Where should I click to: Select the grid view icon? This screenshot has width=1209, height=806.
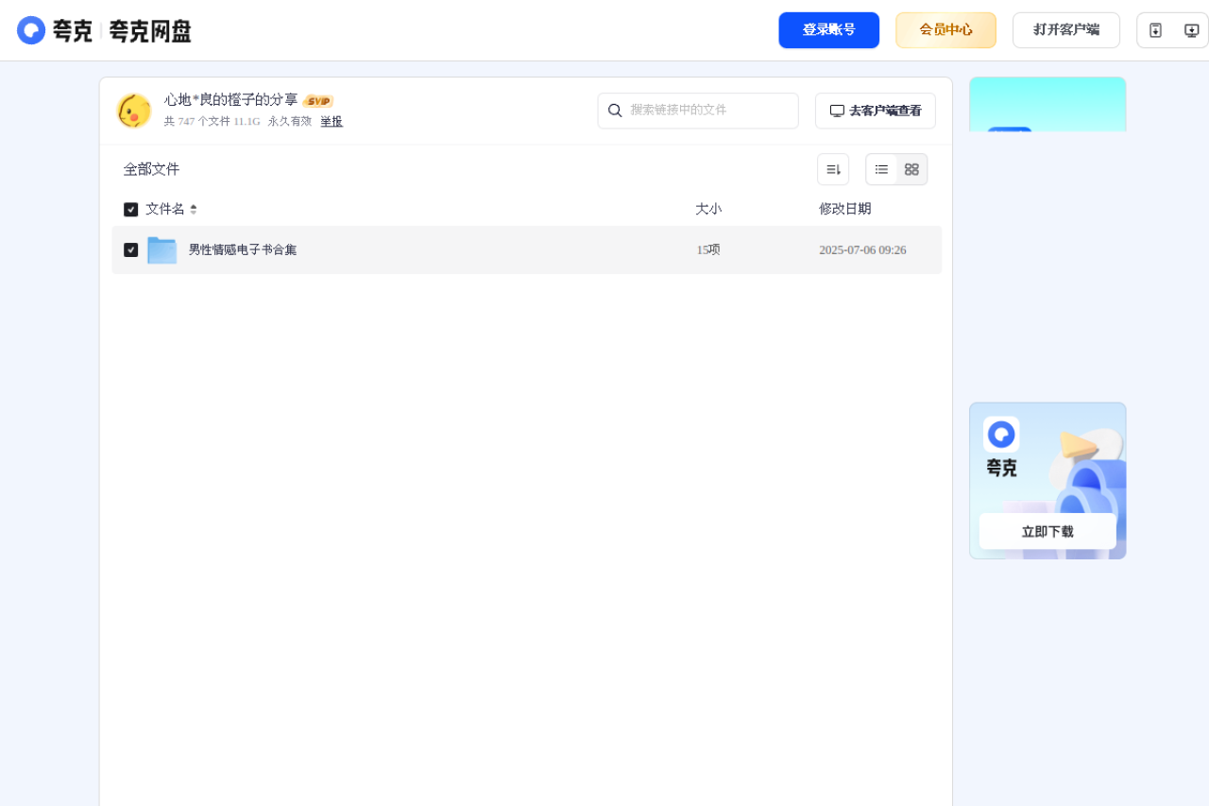pyautogui.click(x=911, y=169)
